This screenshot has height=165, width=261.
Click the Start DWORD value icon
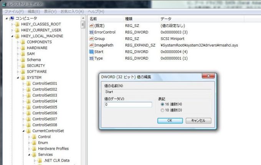point(91,52)
